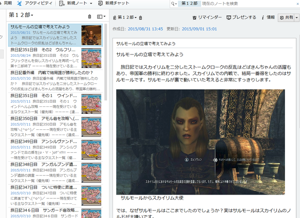
Task: Select note 旅日記350日目 アモル砦を攻略
Action: click(x=55, y=127)
